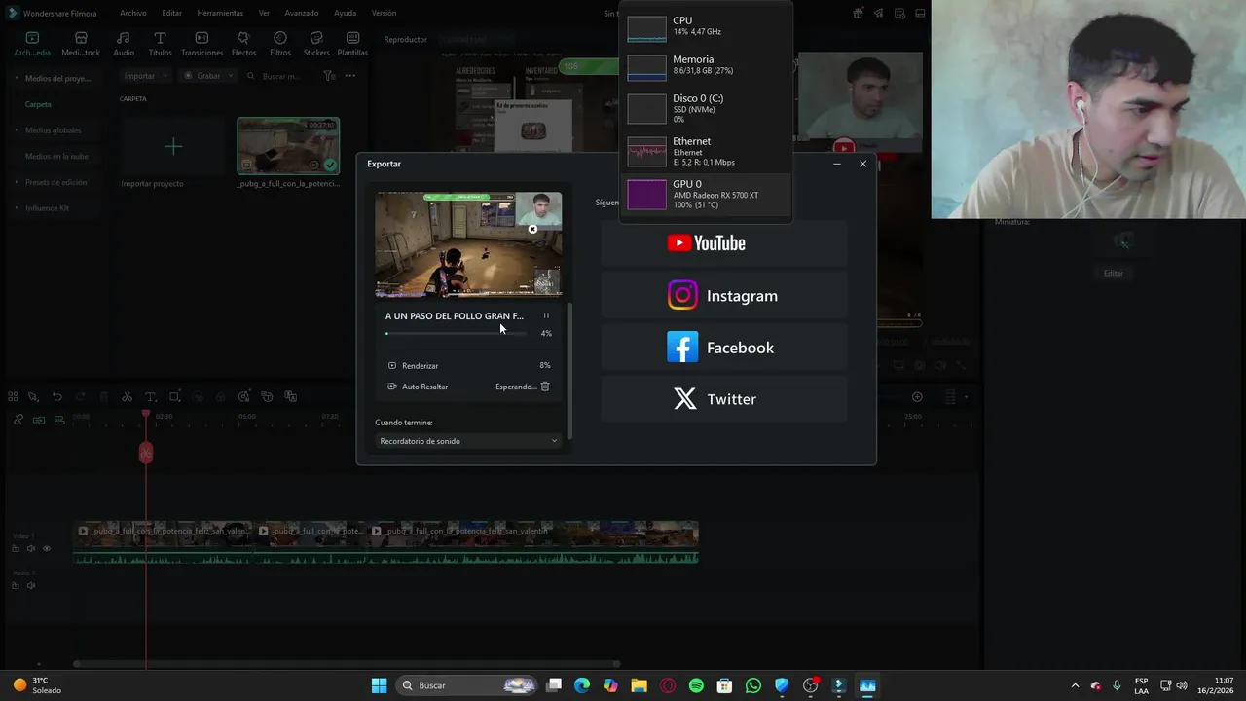Expand Medios globales tree item

pos(17,130)
